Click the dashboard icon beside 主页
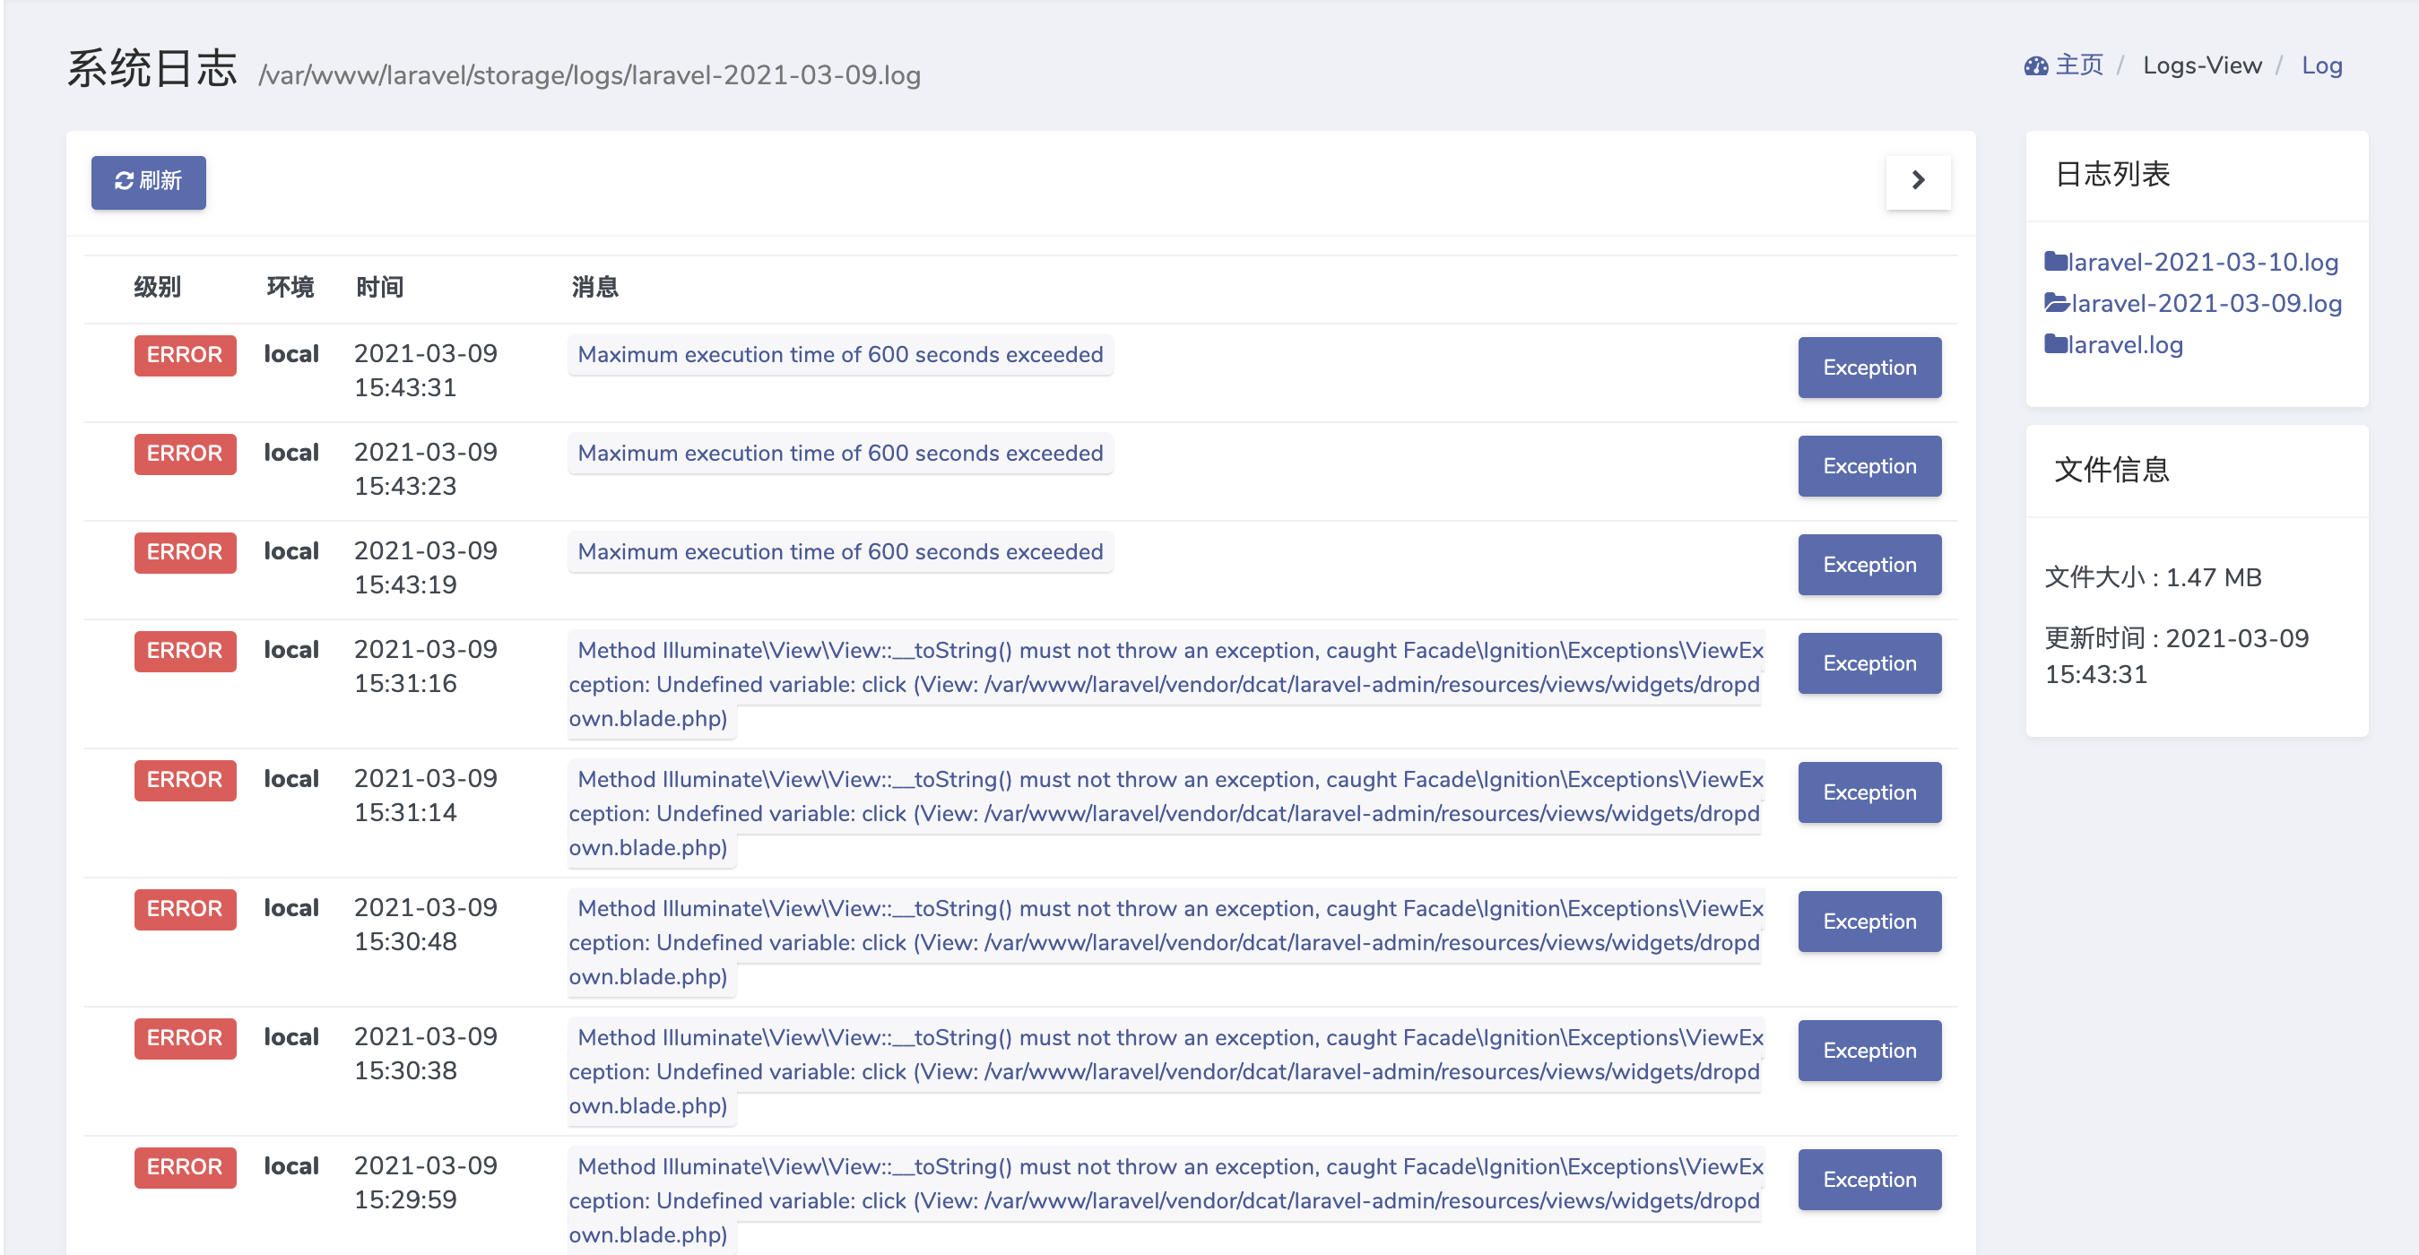The image size is (2419, 1255). click(2036, 65)
